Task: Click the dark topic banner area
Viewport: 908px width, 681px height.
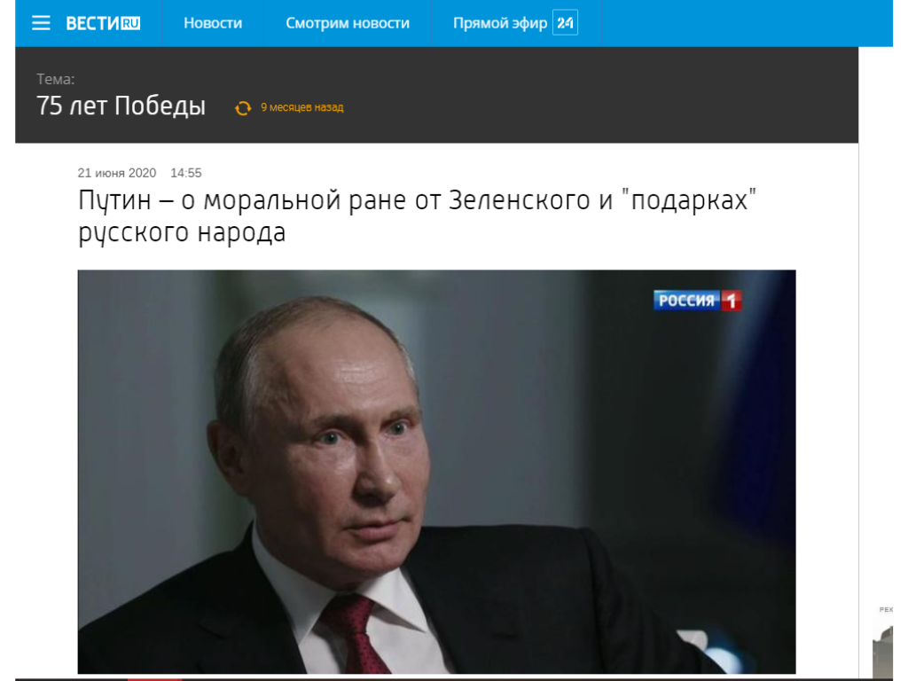Action: click(436, 95)
